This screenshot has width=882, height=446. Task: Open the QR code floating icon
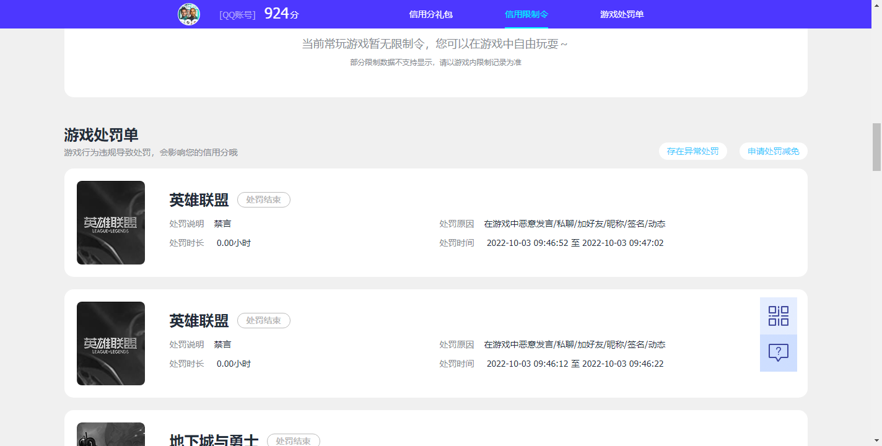779,316
